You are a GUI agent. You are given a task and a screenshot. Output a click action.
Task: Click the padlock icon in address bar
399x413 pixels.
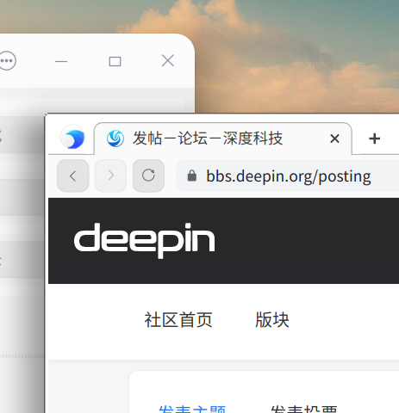192,176
